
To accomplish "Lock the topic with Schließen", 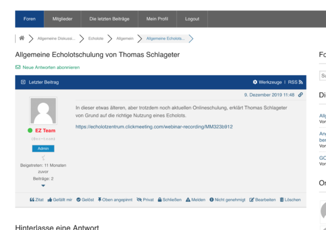I will click(170, 200).
